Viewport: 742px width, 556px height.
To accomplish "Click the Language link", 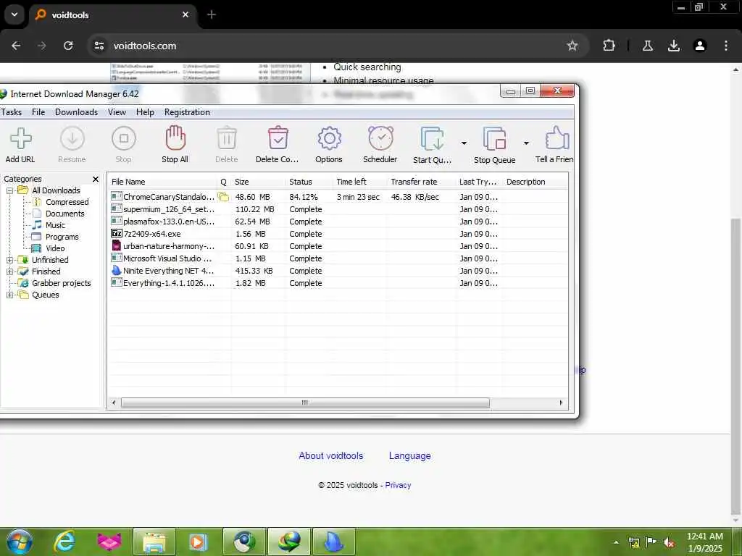I will [x=410, y=456].
